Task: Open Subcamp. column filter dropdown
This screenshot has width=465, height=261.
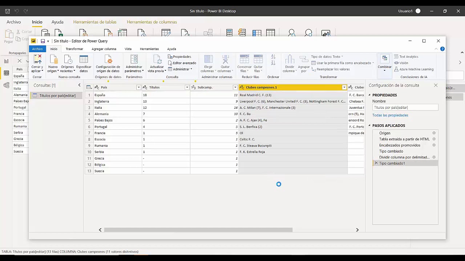Action: tap(235, 87)
